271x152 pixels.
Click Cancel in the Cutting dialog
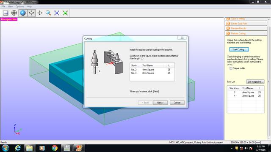point(177,103)
